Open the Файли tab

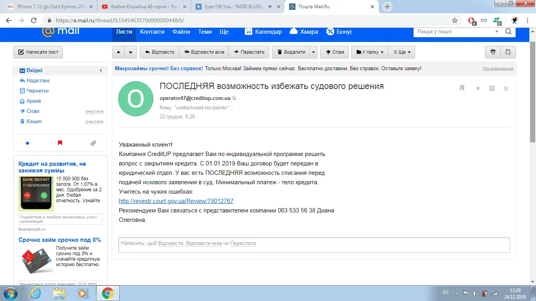click(x=181, y=32)
